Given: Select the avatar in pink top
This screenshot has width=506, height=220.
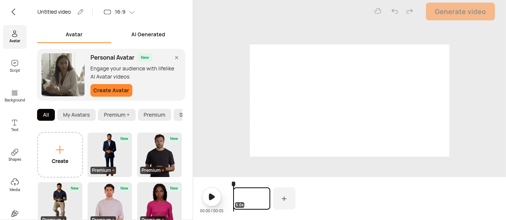Looking at the screenshot, I should point(159,201).
